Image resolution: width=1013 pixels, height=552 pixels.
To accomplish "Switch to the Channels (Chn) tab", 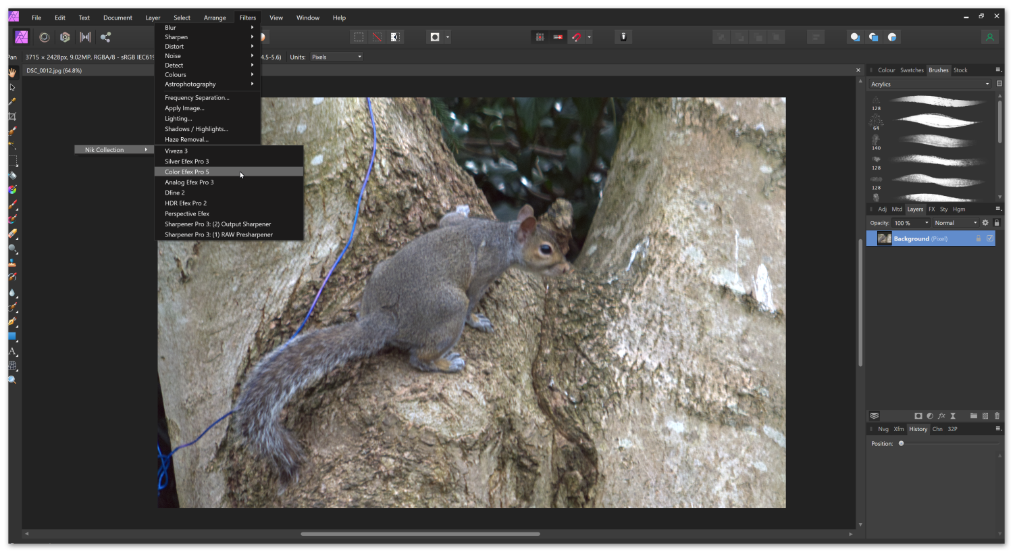I will [937, 429].
